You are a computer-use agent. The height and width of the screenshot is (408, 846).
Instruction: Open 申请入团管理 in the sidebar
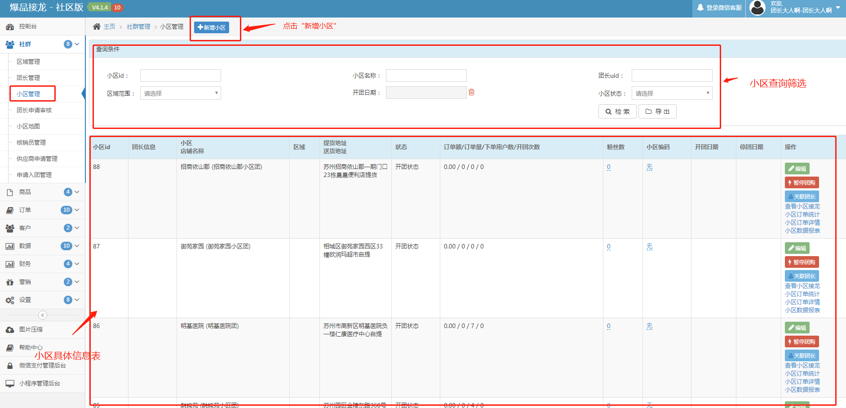34,175
